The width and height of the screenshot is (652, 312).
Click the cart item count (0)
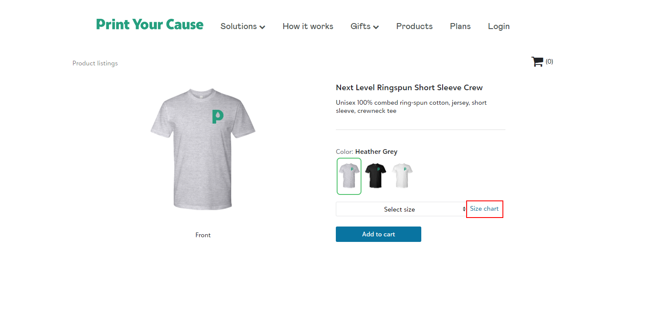(x=549, y=62)
